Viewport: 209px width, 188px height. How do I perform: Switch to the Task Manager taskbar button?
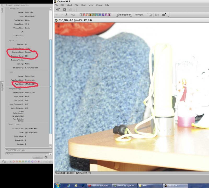(x=125, y=186)
